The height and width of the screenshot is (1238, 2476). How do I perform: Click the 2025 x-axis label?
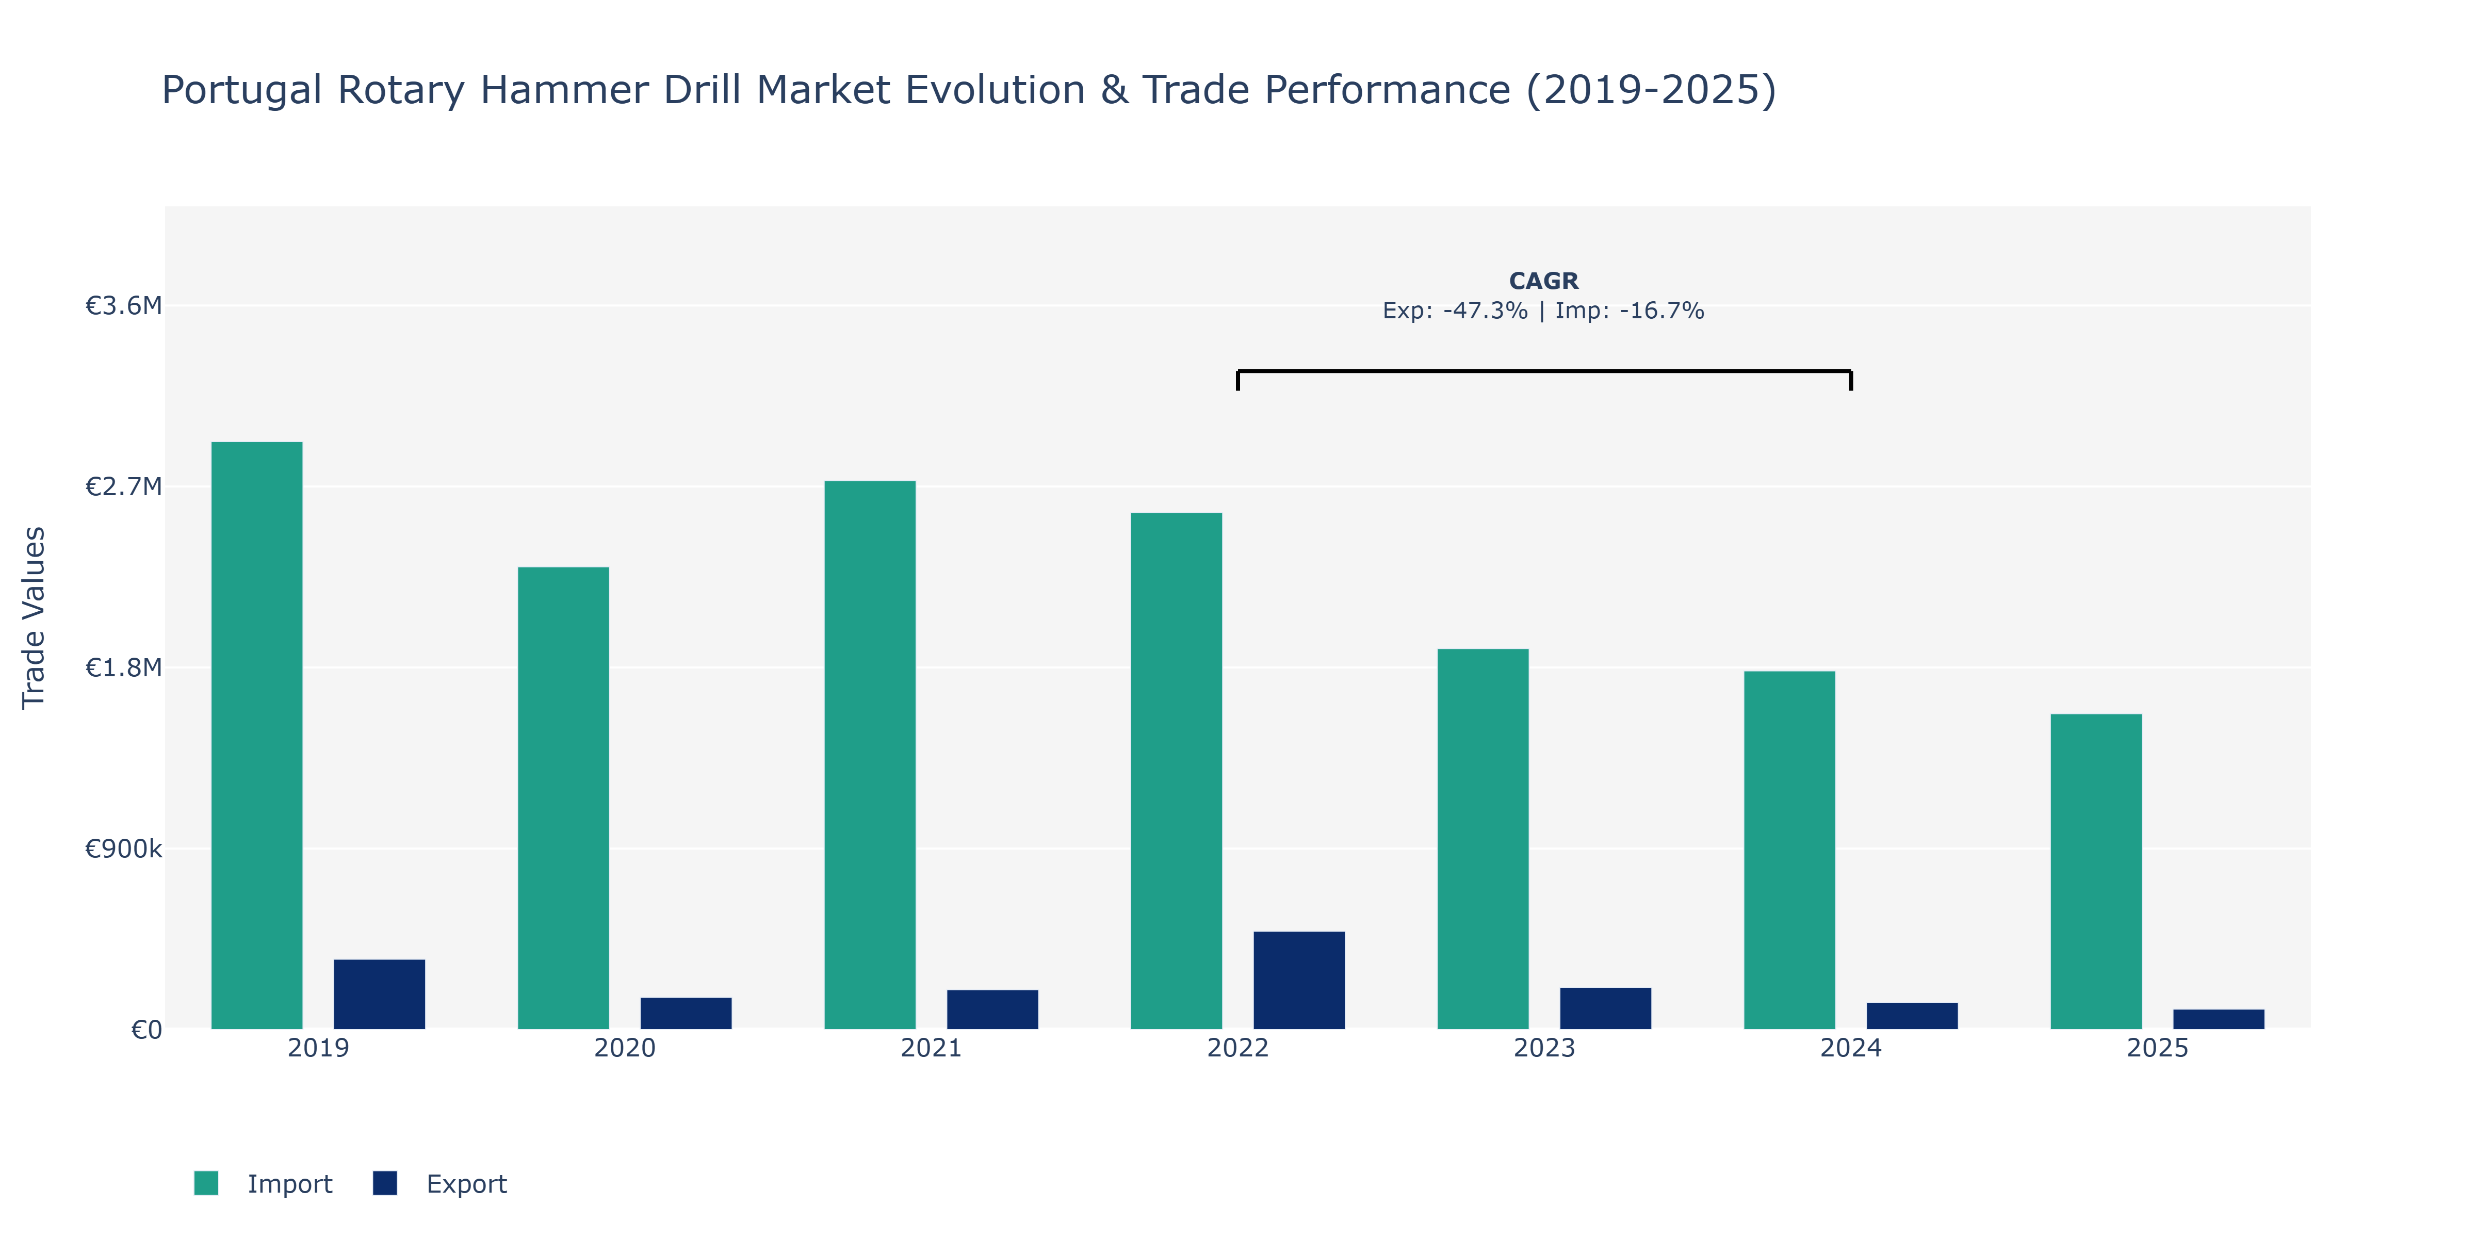[2158, 1048]
